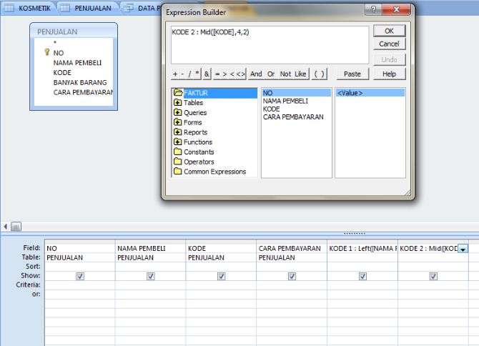The height and width of the screenshot is (346, 479).
Task: Click OK in Expression Builder
Action: click(389, 31)
